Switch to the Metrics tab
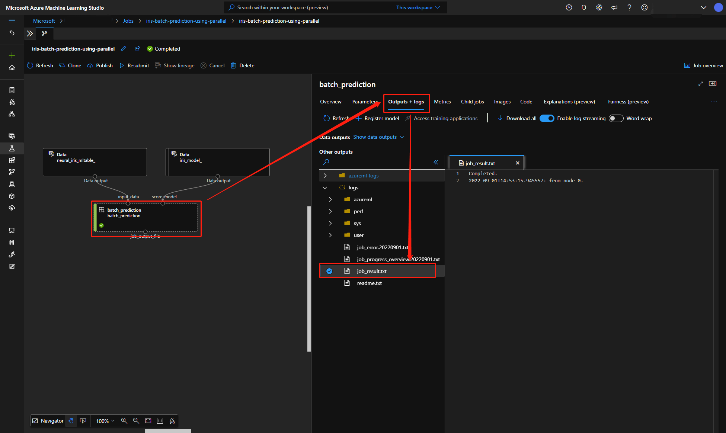The image size is (726, 433). [442, 102]
